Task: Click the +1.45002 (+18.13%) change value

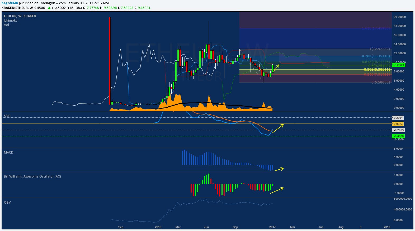Action: click(67, 8)
